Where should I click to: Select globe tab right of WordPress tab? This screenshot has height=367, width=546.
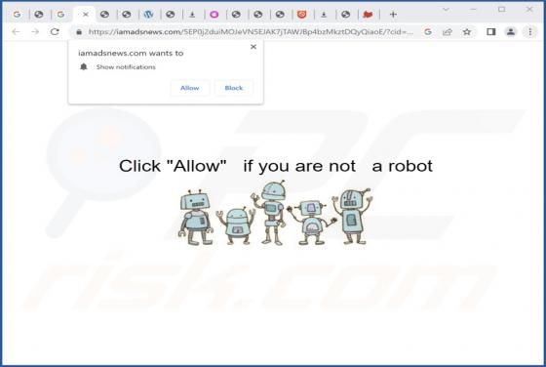(171, 15)
